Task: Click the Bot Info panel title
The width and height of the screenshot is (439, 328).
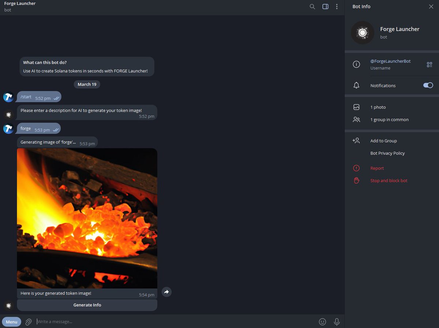Action: click(361, 7)
